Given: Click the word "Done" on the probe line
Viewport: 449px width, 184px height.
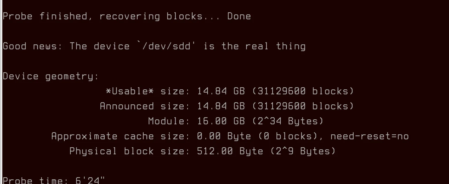Looking at the screenshot, I should click(239, 16).
